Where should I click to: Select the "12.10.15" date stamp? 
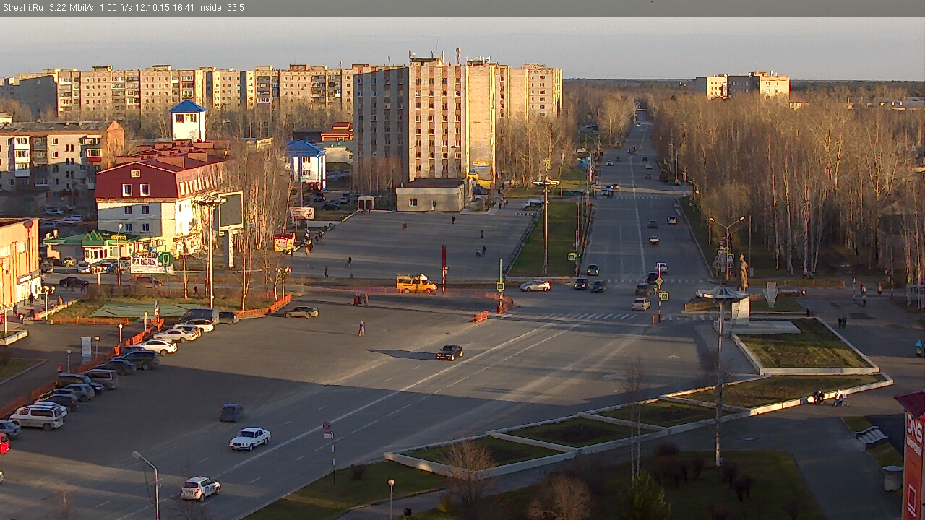(x=152, y=8)
